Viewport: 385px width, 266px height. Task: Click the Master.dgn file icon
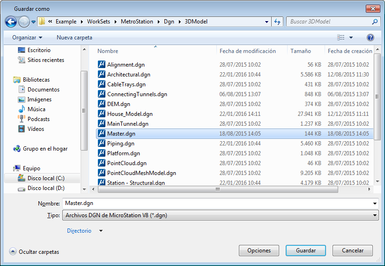tap(102, 133)
